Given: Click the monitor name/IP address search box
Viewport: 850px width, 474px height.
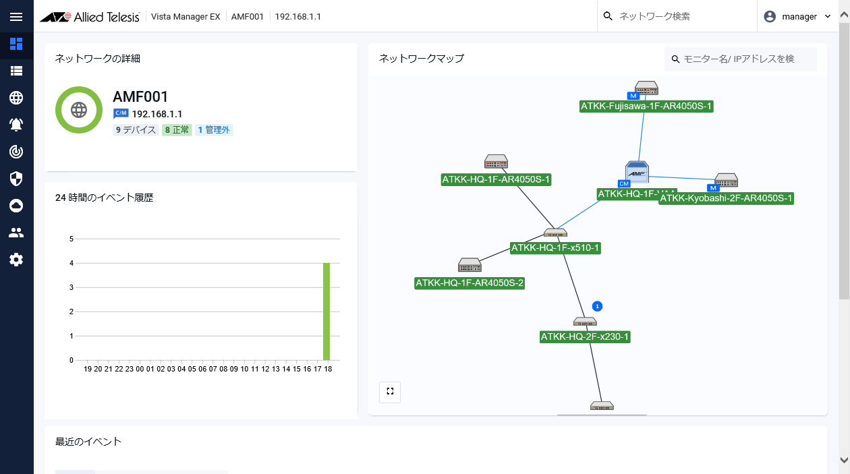Looking at the screenshot, I should (742, 59).
